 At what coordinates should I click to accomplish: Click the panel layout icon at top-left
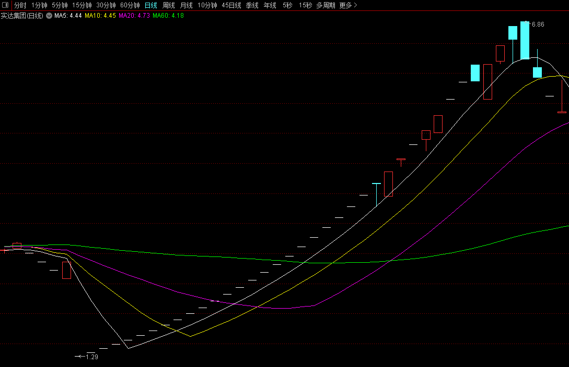click(5, 5)
